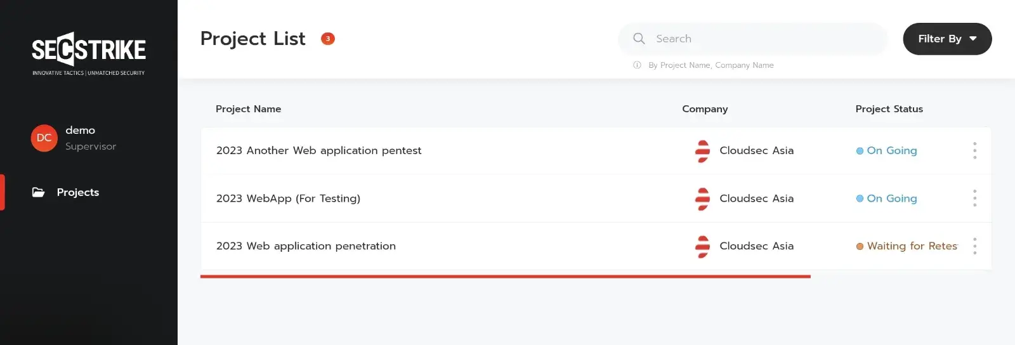The image size is (1015, 345).
Task: Open the demo Supervisor profile entry
Action: click(x=74, y=138)
